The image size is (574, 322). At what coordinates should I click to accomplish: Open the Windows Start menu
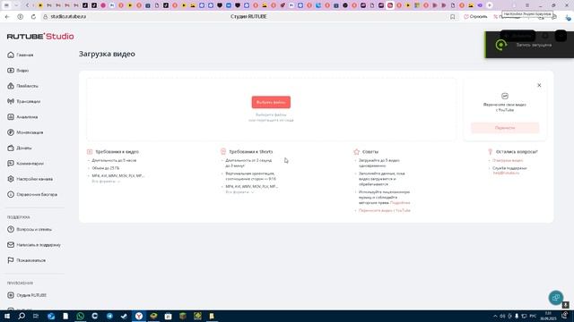coord(7,316)
